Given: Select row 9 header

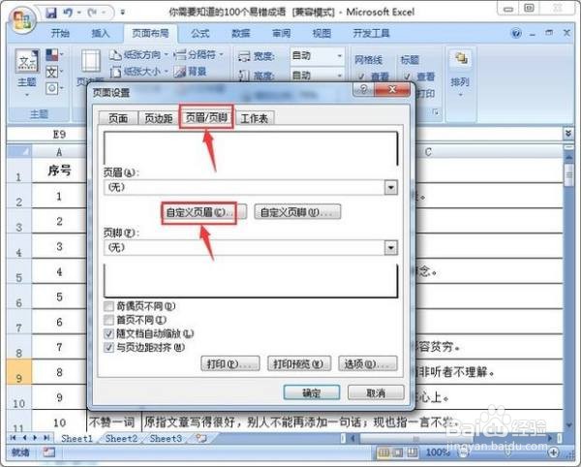Looking at the screenshot, I should pos(19,372).
